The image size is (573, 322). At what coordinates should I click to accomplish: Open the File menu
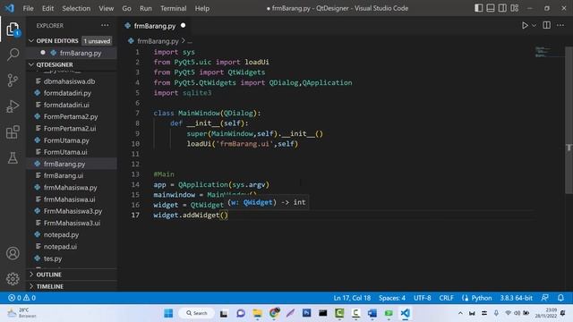click(28, 8)
